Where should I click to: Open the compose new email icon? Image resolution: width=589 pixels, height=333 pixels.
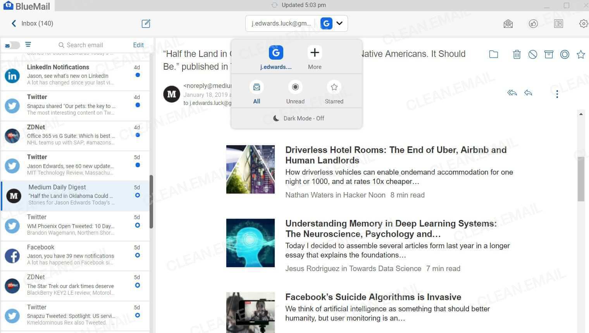(146, 24)
